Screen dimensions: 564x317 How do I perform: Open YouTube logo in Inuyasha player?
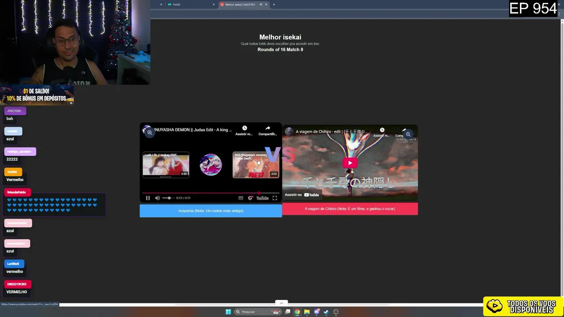[263, 198]
